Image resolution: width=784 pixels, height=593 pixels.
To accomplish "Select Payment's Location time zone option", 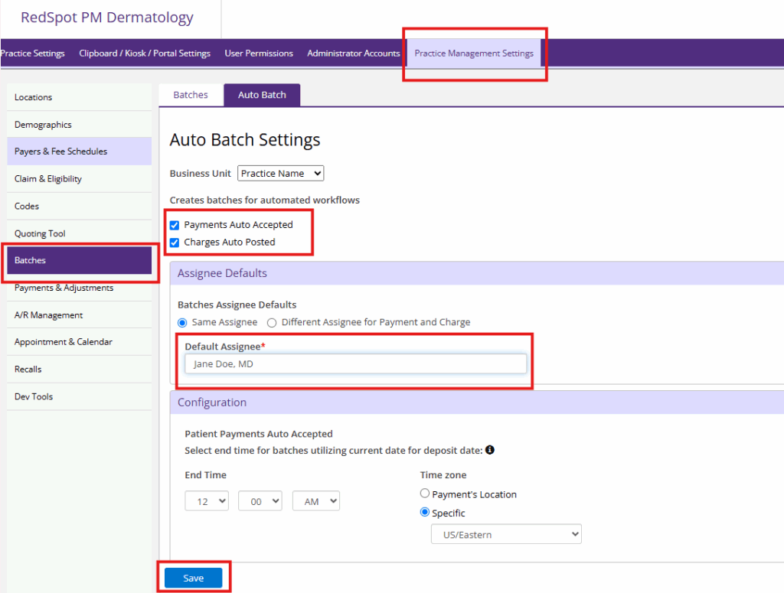I will (x=425, y=494).
